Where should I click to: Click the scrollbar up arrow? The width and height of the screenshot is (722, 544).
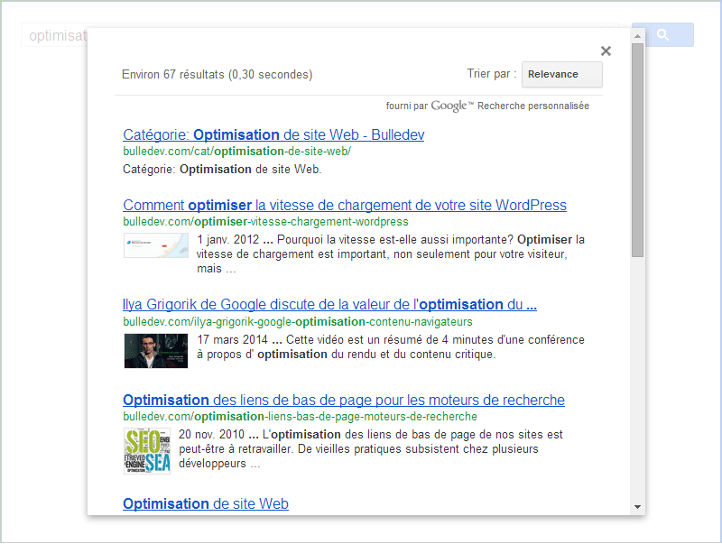(x=638, y=36)
